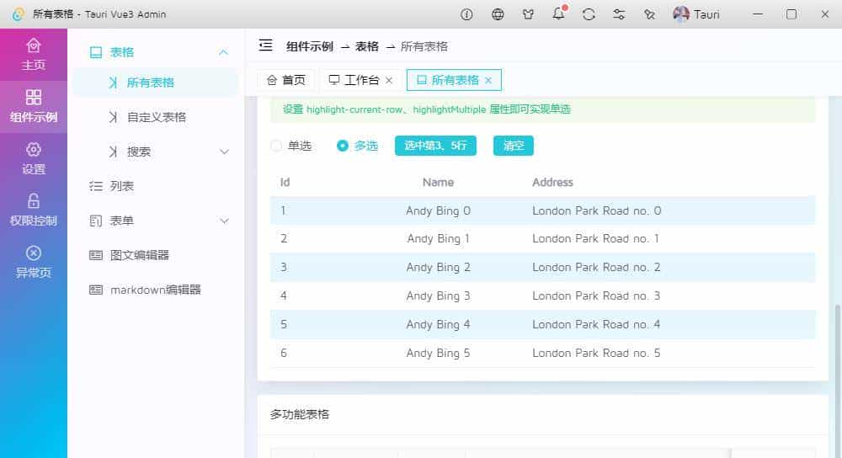This screenshot has width=842, height=458.
Task: Open 设置 gear in the sidebar
Action: pos(34,158)
